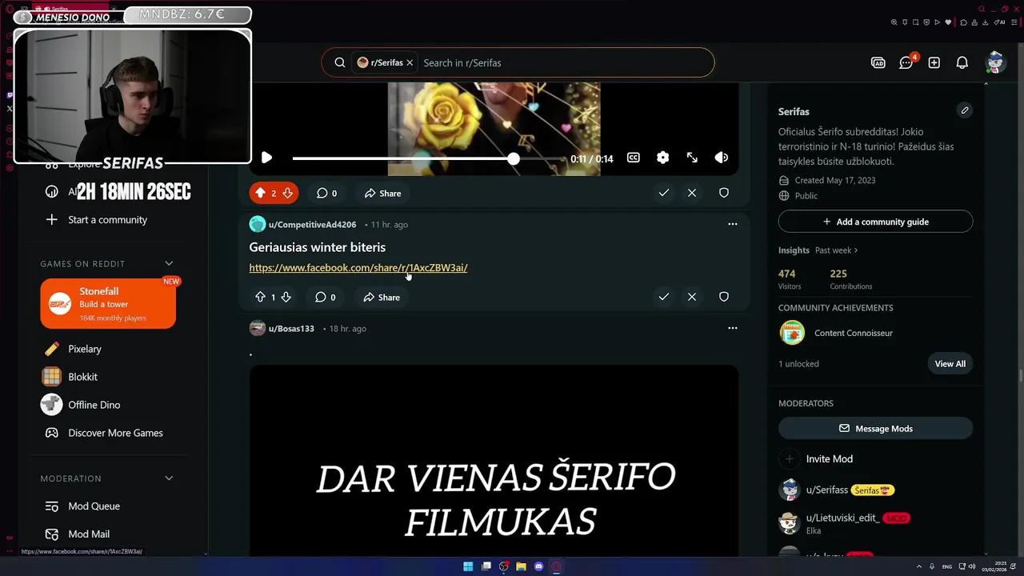Open the Blokkit game
Image resolution: width=1024 pixels, height=576 pixels.
[82, 377]
